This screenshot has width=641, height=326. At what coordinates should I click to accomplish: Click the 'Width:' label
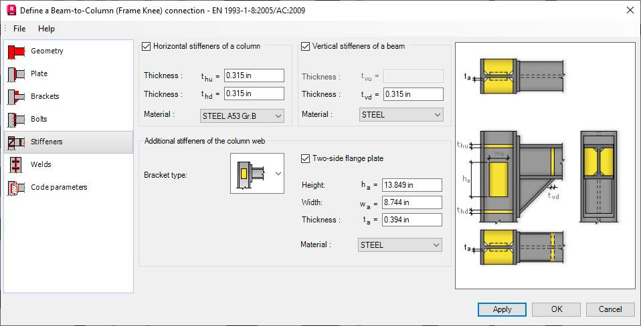(x=312, y=202)
